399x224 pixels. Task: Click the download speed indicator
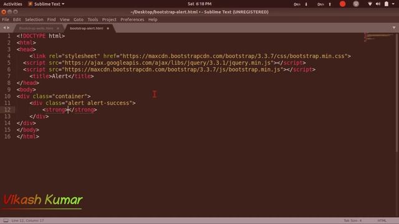[300, 4]
